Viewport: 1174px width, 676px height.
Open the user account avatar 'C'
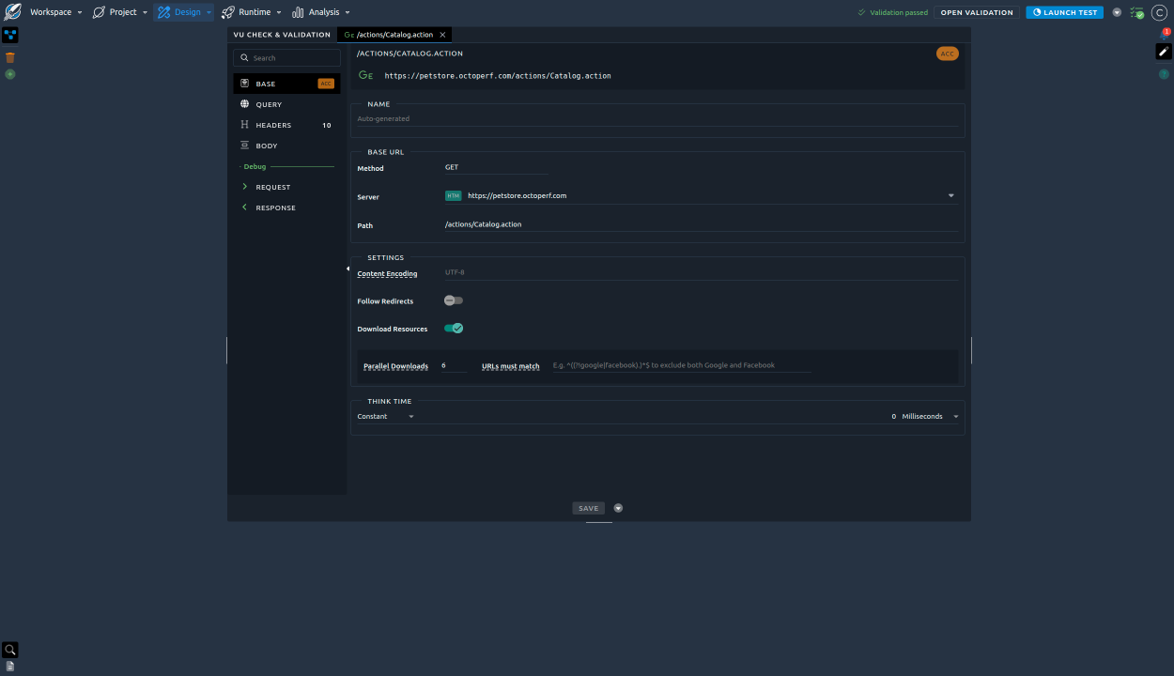coord(1159,12)
